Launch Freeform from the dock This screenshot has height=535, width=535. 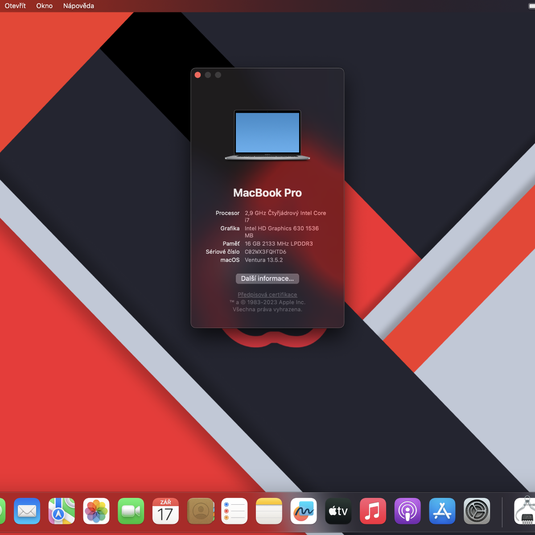point(304,511)
